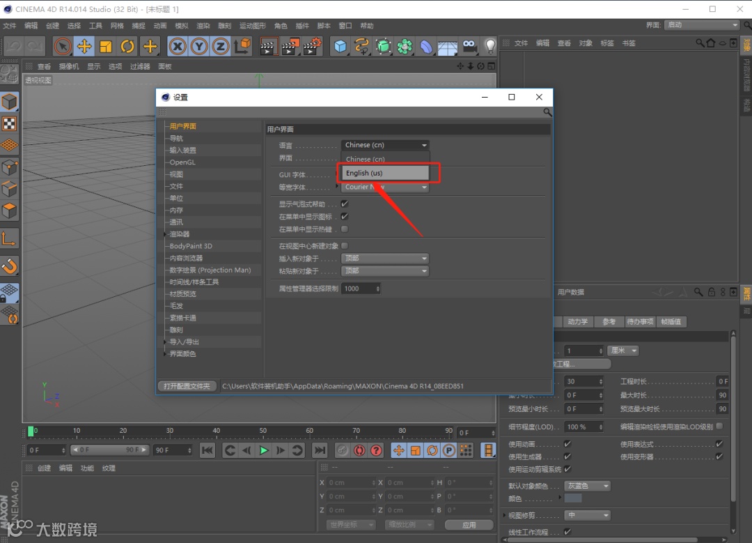752x543 pixels.
Task: Click search magnifier in settings dialog
Action: [x=547, y=112]
